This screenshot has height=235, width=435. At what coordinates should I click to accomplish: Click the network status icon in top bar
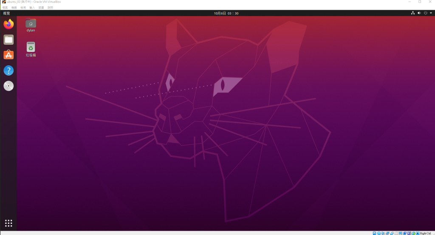[x=413, y=13]
